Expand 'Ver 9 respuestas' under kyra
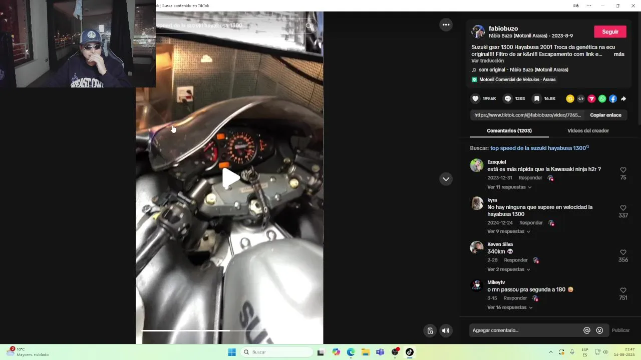Viewport: 641px width, 360px height. (509, 231)
